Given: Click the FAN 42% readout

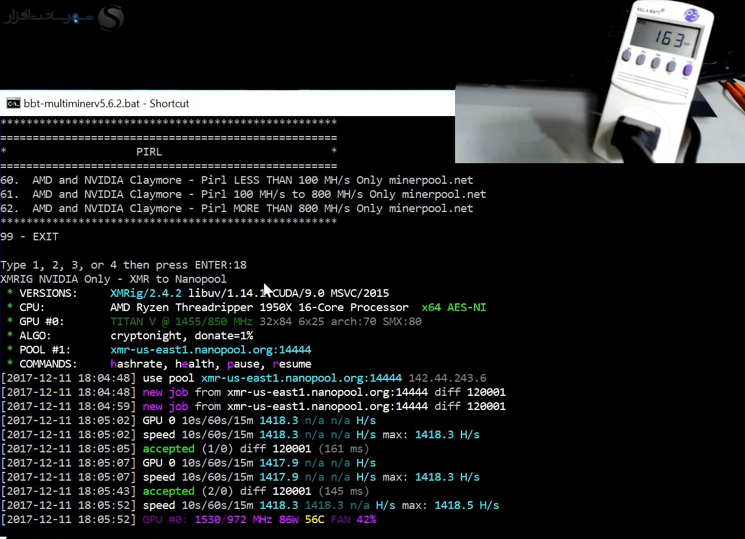Looking at the screenshot, I should point(353,520).
